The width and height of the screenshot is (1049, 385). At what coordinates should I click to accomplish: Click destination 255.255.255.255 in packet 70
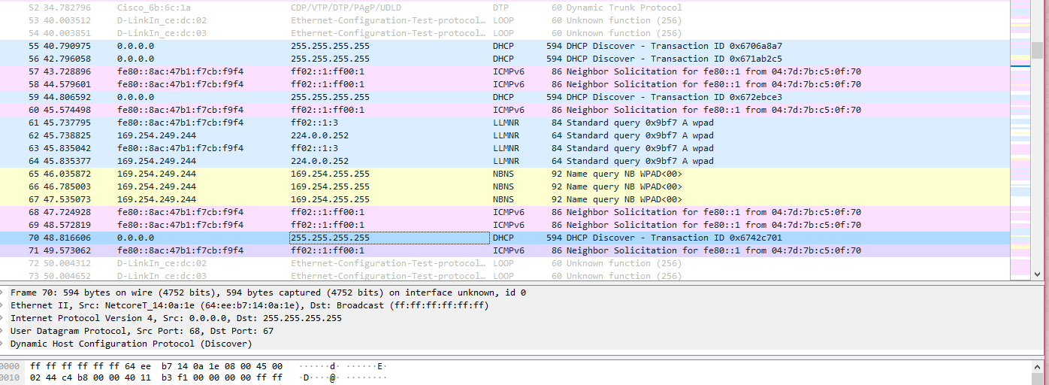coord(331,238)
